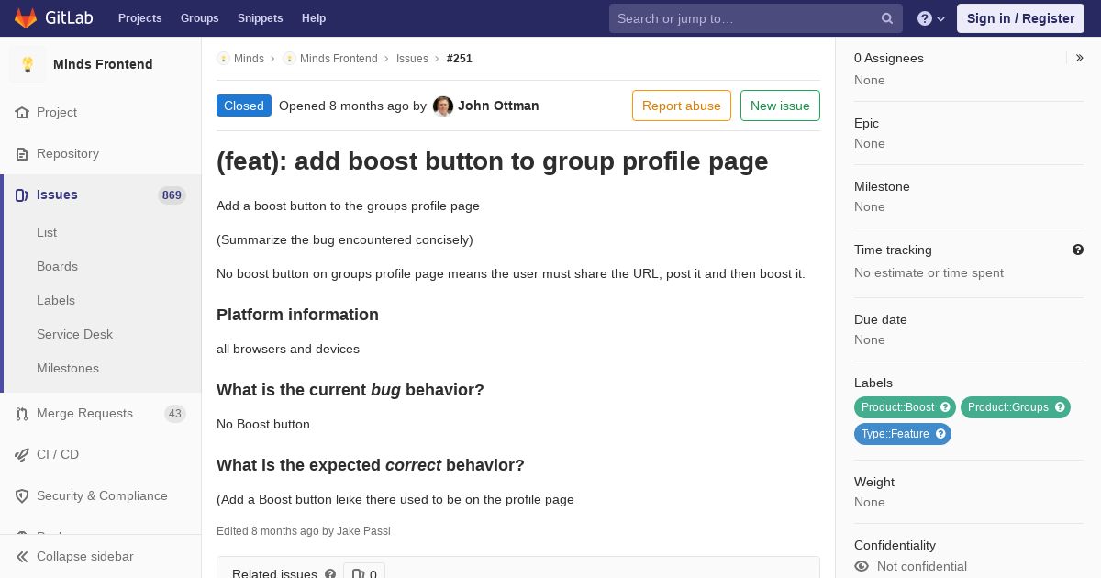Click the Merge Requests count badge 43

[x=175, y=414]
